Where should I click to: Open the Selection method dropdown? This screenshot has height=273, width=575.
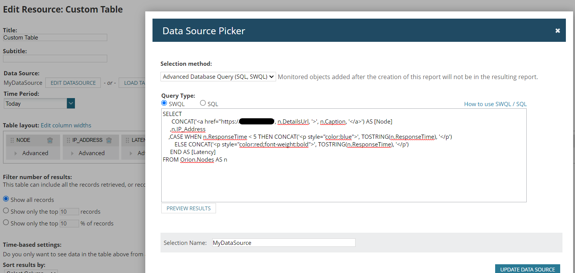click(x=218, y=77)
